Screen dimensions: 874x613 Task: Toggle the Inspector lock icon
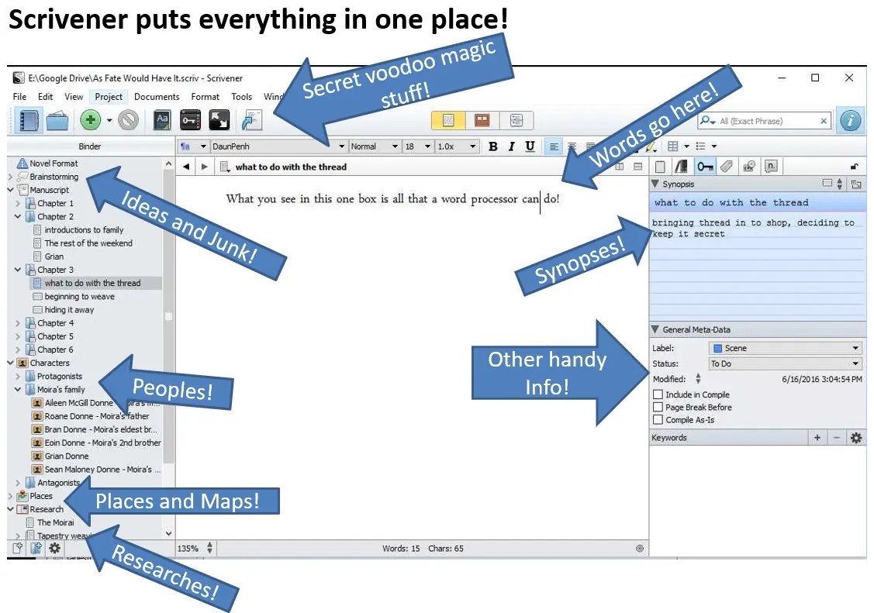point(853,167)
